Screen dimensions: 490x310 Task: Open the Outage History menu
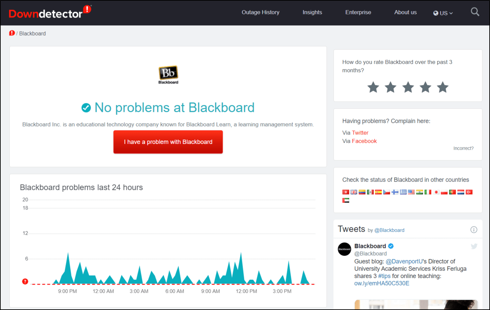point(260,12)
